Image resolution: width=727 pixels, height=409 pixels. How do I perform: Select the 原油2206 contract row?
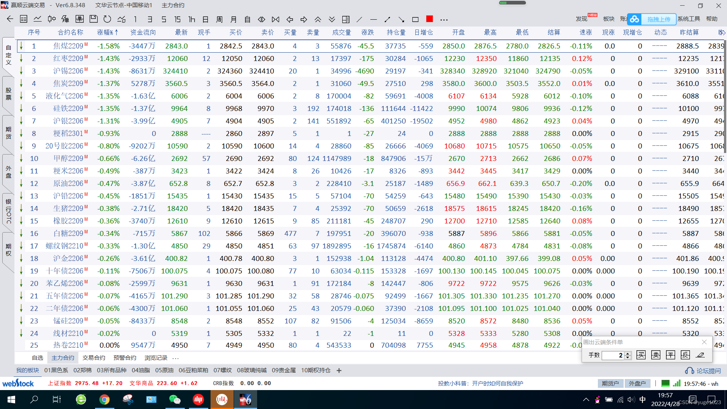(370, 183)
